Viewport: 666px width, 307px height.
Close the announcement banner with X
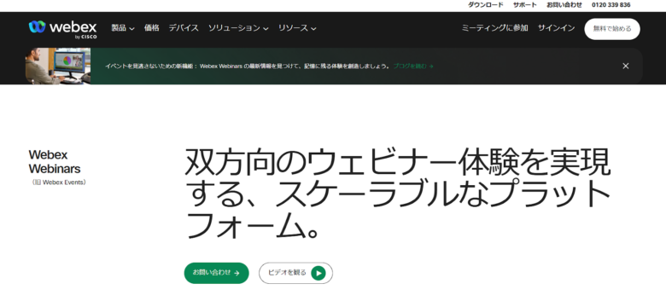625,66
